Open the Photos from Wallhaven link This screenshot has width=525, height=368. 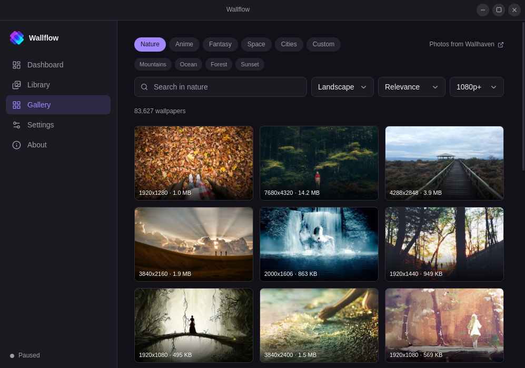466,44
